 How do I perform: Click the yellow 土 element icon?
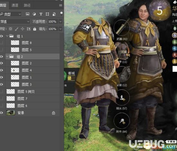(x=174, y=62)
